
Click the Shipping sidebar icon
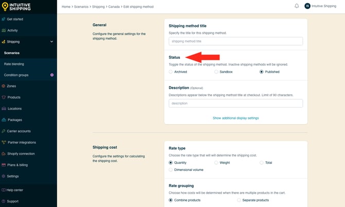click(4, 42)
